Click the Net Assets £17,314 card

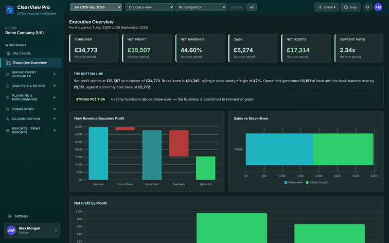pos(306,48)
